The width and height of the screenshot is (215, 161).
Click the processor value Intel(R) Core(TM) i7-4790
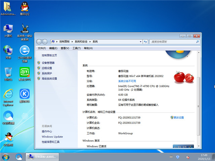tap(144, 88)
